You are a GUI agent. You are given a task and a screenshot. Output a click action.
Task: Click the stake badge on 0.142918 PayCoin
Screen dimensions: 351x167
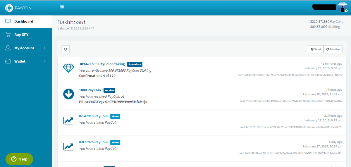[x=115, y=116]
